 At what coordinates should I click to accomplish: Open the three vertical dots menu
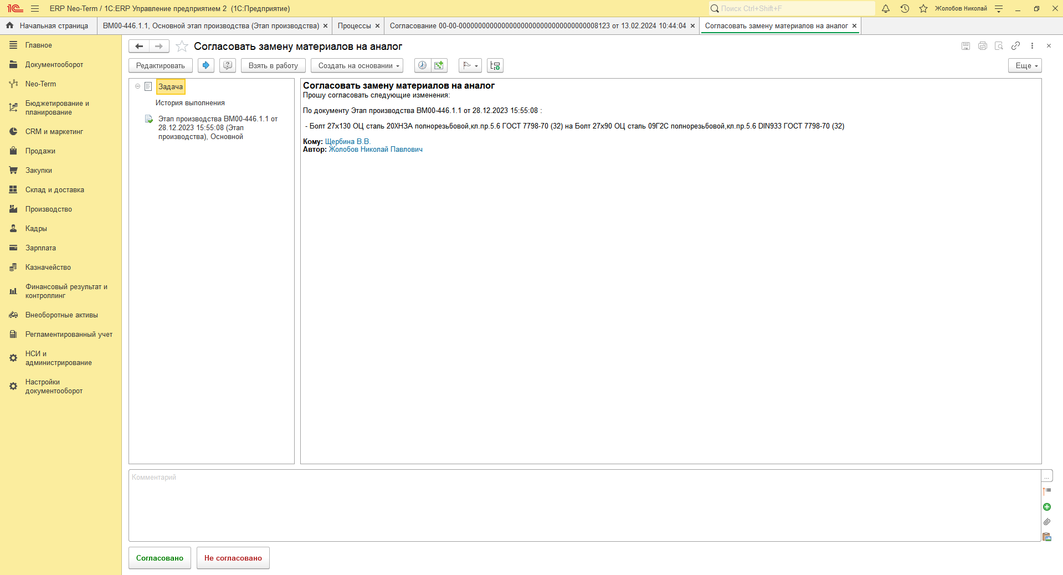pos(1032,46)
